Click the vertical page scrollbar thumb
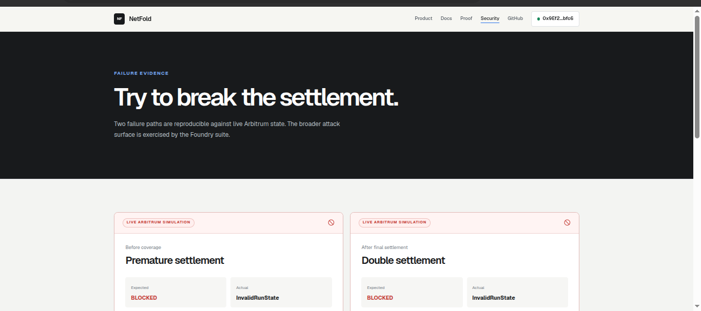The height and width of the screenshot is (311, 701). [x=697, y=76]
